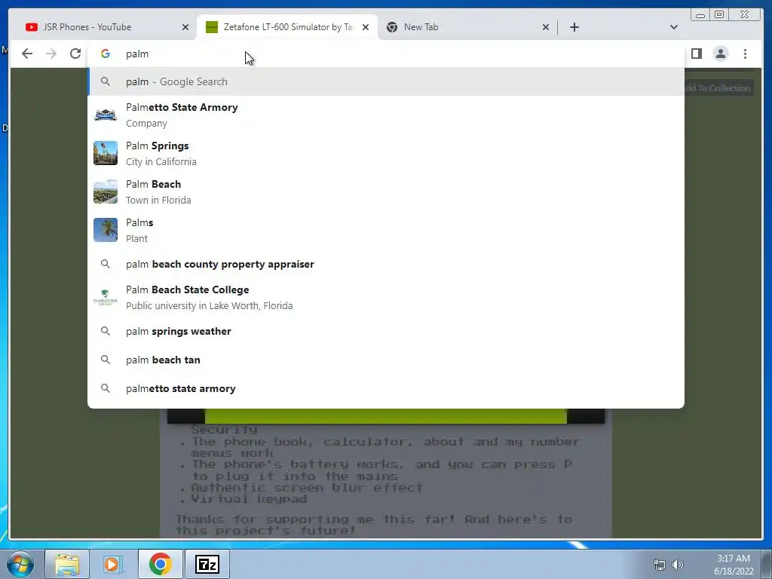The image size is (772, 579).
Task: Open the side panel icon
Action: (696, 54)
